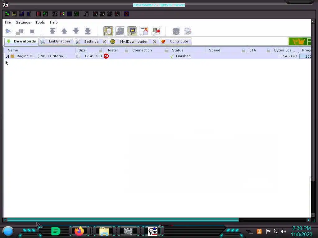Click the volume tray icon
This screenshot has height=238, width=318.
coord(283,231)
